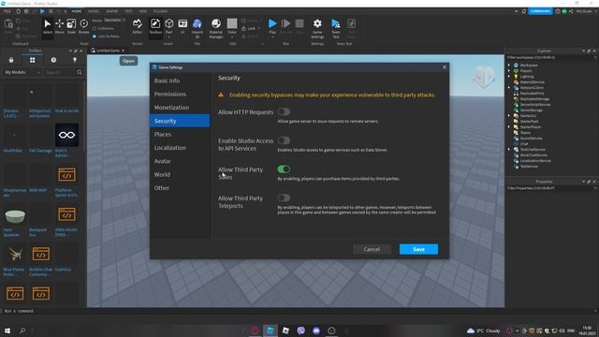Toggle Enable Studio Access to API Services
Image resolution: width=599 pixels, height=337 pixels.
(x=284, y=140)
